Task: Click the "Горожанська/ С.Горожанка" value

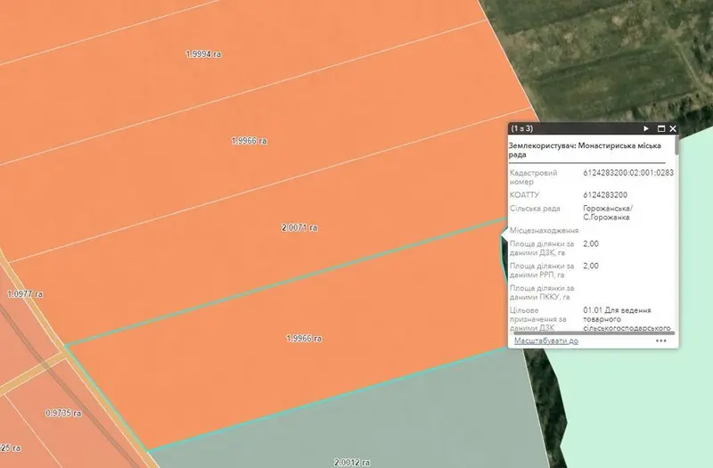Action: tap(608, 213)
